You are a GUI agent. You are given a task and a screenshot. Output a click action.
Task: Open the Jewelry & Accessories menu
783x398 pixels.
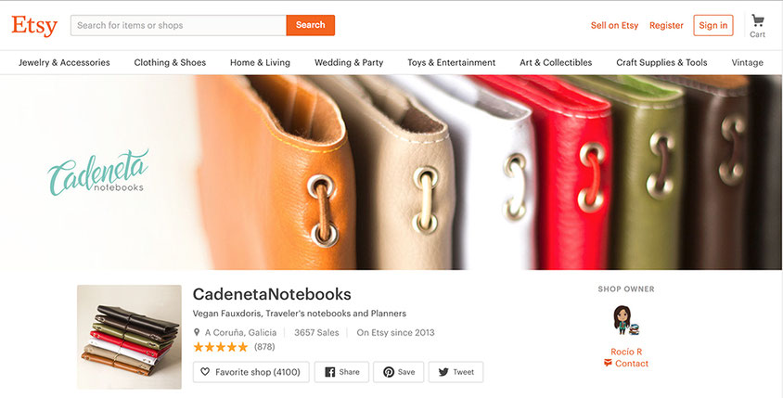[x=64, y=62]
